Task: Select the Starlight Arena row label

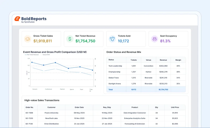Action: point(115,84)
